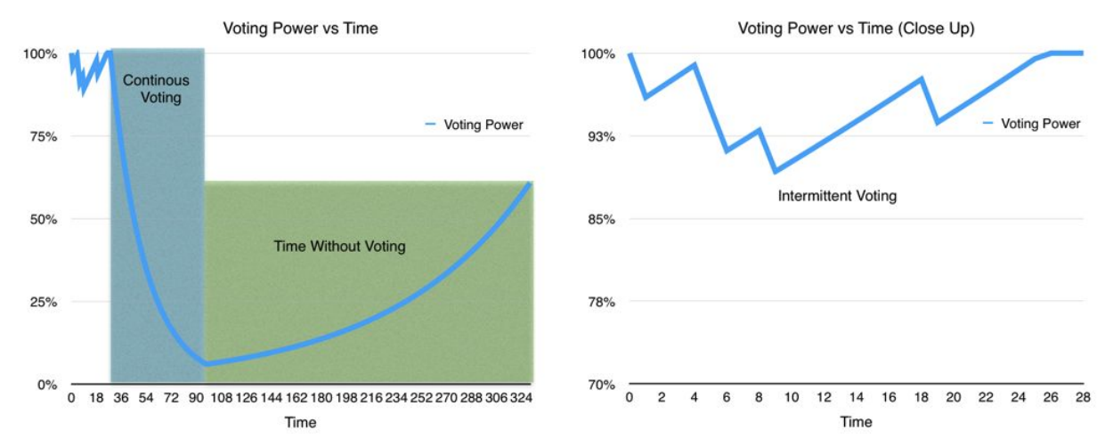Click the "Voting Power vs Time (Close Up)" title
This screenshot has height=438, width=1113.
[x=856, y=28]
